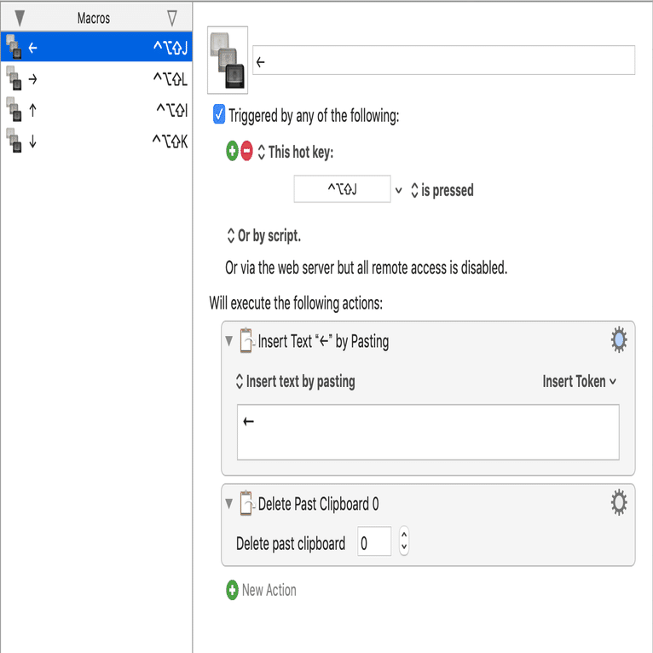Select the down arrow macro with hotkey K
Screen dimensions: 653x653
[96, 142]
